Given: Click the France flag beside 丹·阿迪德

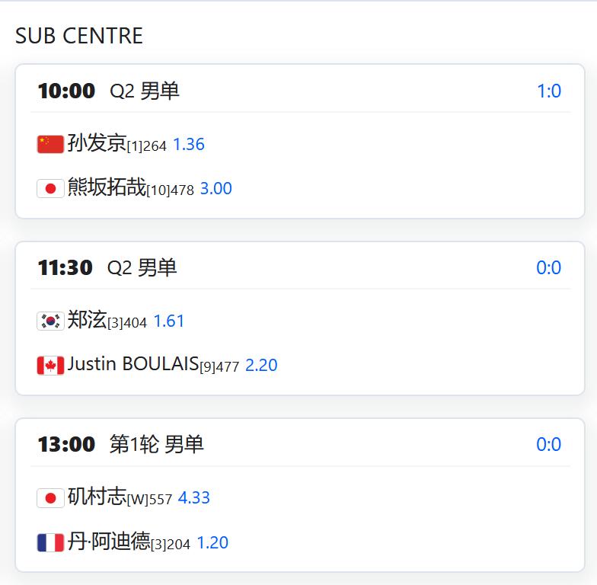Looking at the screenshot, I should 50,542.
